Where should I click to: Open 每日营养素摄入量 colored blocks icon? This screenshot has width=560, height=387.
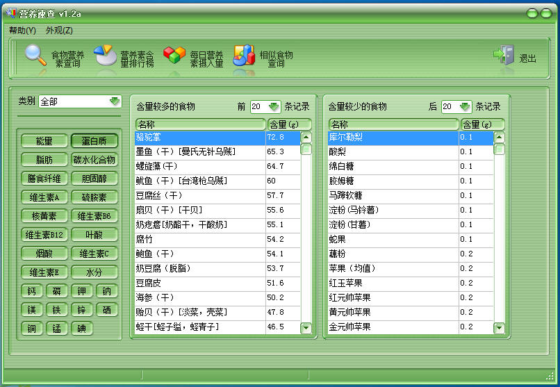tap(174, 56)
